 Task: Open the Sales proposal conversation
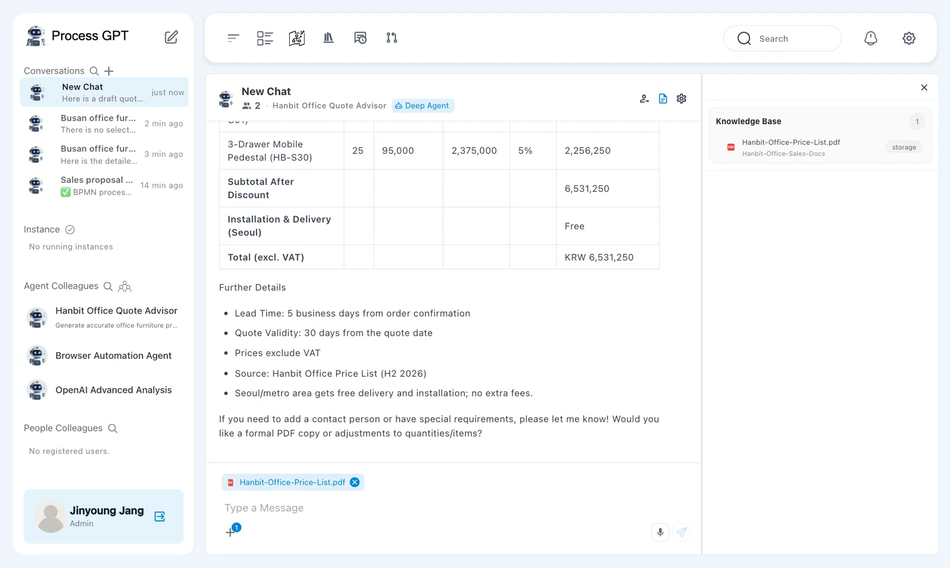104,185
